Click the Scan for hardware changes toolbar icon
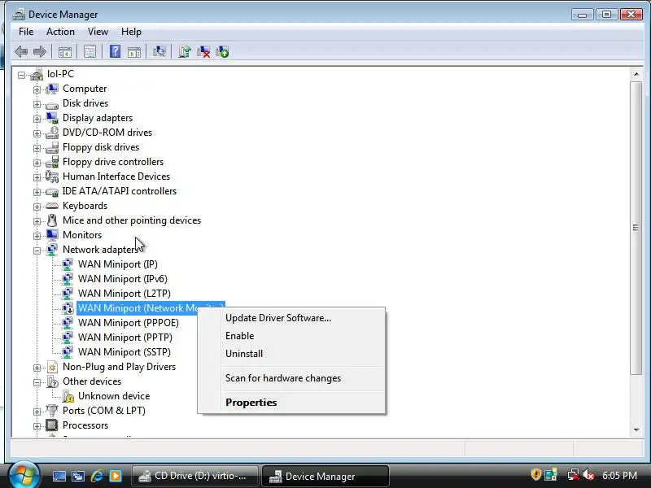This screenshot has height=488, width=651. pyautogui.click(x=159, y=51)
